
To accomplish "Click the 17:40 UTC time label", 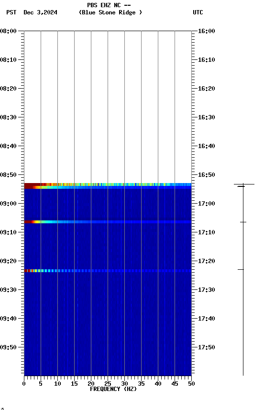I will pos(207,319).
